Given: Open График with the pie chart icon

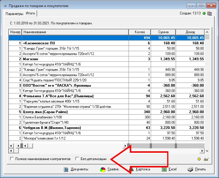Looking at the screenshot, I should pos(103,169).
